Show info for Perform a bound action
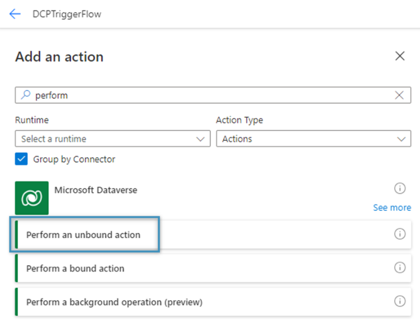 coord(400,268)
